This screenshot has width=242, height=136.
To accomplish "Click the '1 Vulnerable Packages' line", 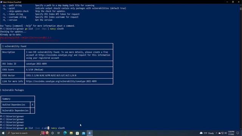I will (x=12, y=90).
